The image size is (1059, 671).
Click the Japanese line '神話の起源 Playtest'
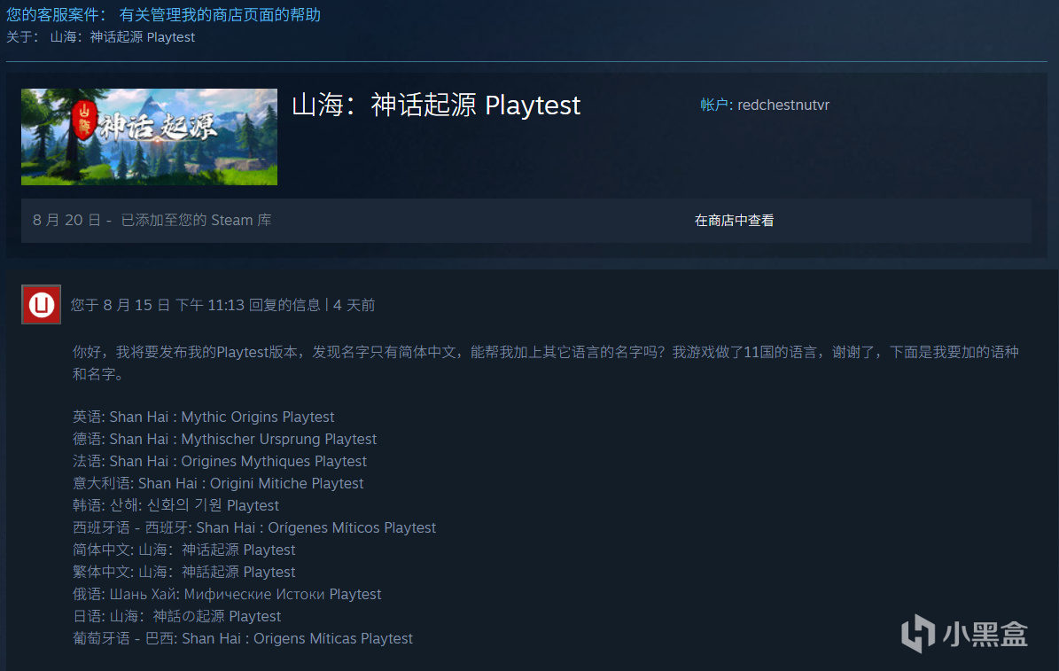216,616
